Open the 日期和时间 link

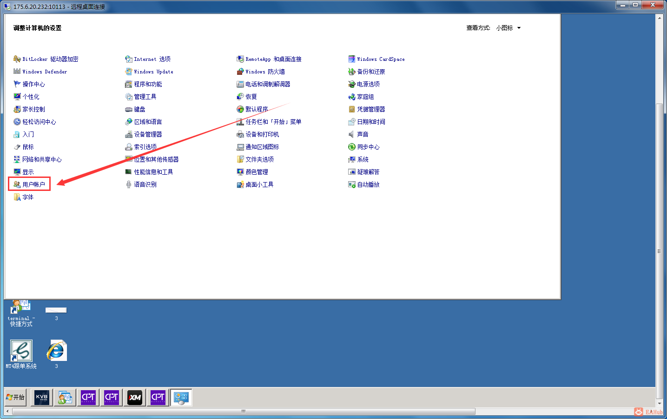tap(371, 122)
